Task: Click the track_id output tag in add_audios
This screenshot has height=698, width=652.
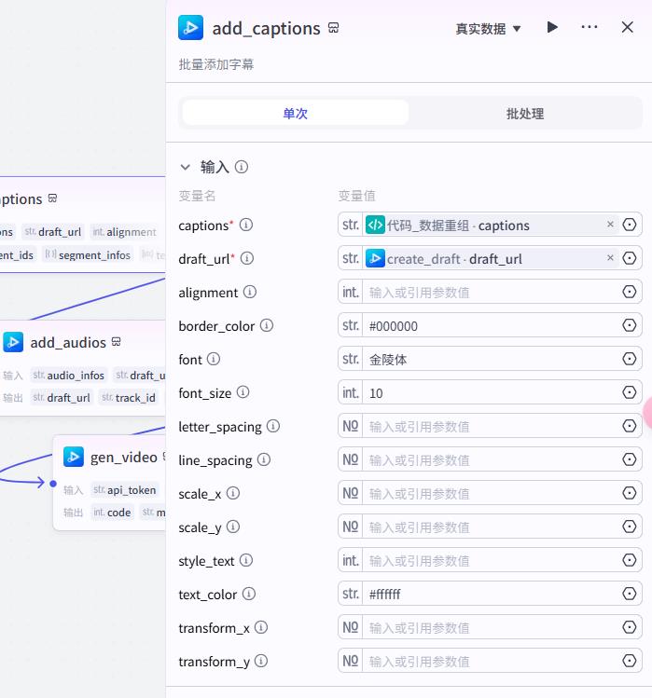Action: coord(129,398)
